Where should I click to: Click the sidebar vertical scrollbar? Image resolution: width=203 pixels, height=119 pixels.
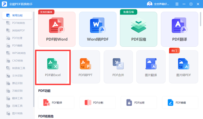(x=34, y=59)
